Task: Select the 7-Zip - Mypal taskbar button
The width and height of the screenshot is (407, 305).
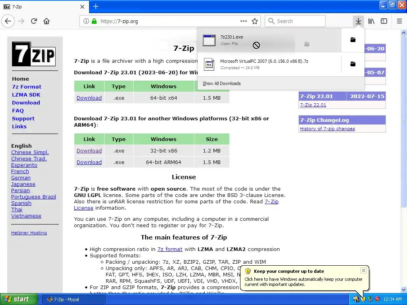Action: (74, 299)
